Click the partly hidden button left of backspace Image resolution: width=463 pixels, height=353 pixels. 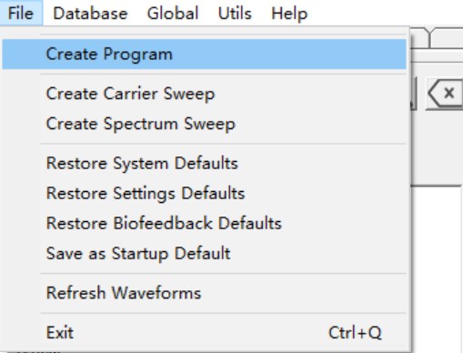coord(414,93)
